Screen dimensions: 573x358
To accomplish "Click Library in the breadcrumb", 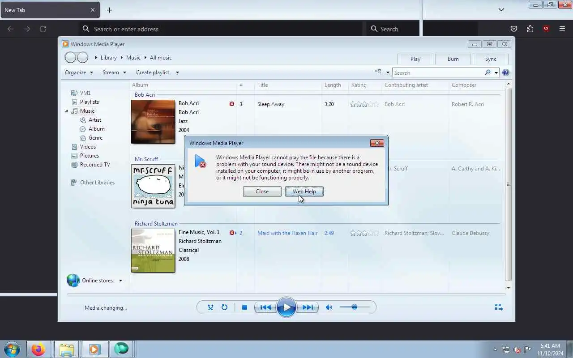I will point(109,58).
